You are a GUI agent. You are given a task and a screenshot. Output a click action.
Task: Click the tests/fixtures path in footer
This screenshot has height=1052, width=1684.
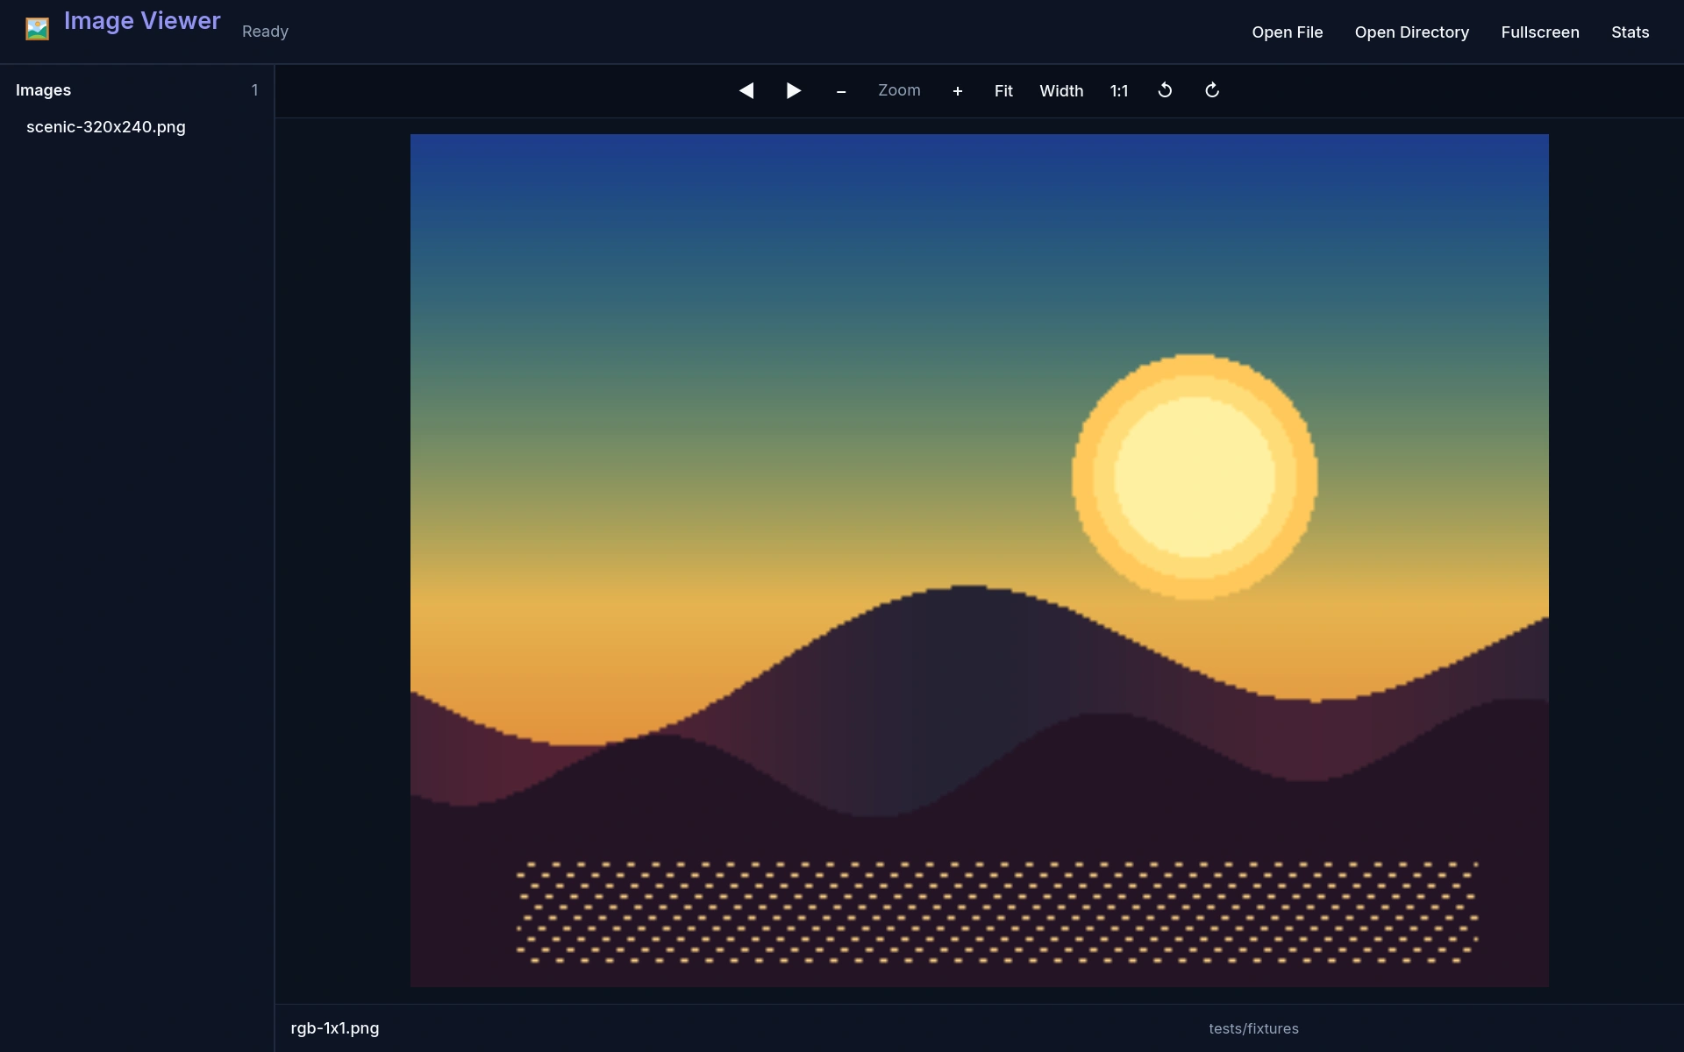coord(1253,1029)
